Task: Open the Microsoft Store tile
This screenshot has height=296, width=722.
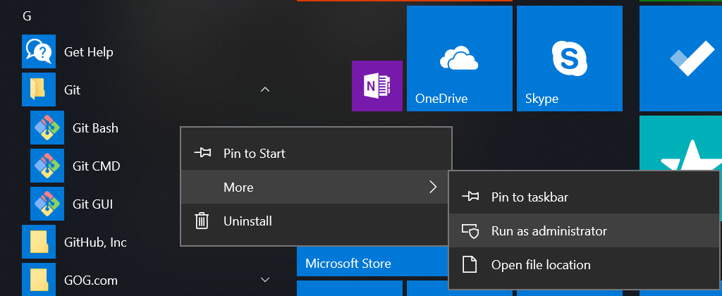Action: [348, 264]
